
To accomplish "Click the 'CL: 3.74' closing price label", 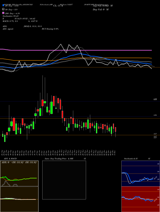I will [58, 6].
